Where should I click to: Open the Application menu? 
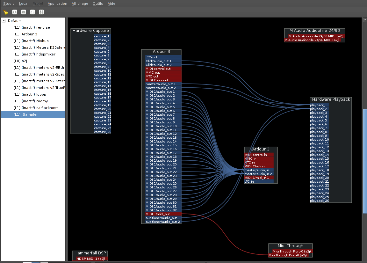coord(57,4)
